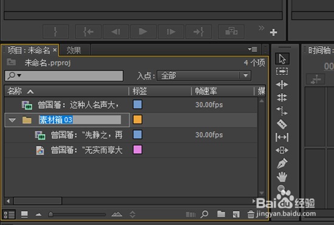The width and height of the screenshot is (334, 225).
Task: Click the 帧速率 column header
Action: (206, 91)
